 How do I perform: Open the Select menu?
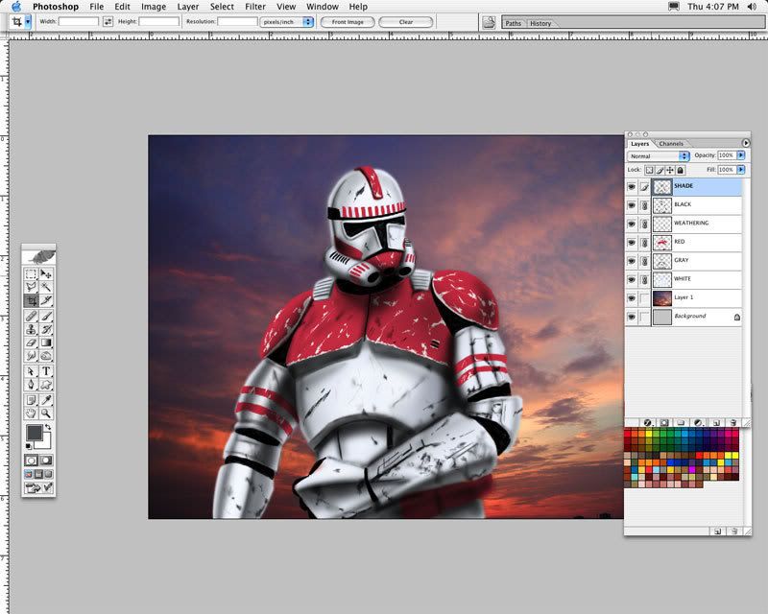point(222,7)
